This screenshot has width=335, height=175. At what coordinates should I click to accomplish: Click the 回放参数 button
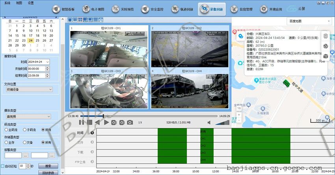coord(48,173)
